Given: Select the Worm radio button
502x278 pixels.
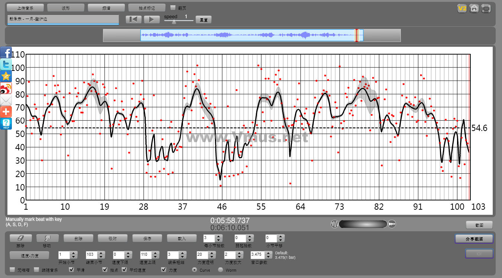Looking at the screenshot, I should click(x=221, y=270).
